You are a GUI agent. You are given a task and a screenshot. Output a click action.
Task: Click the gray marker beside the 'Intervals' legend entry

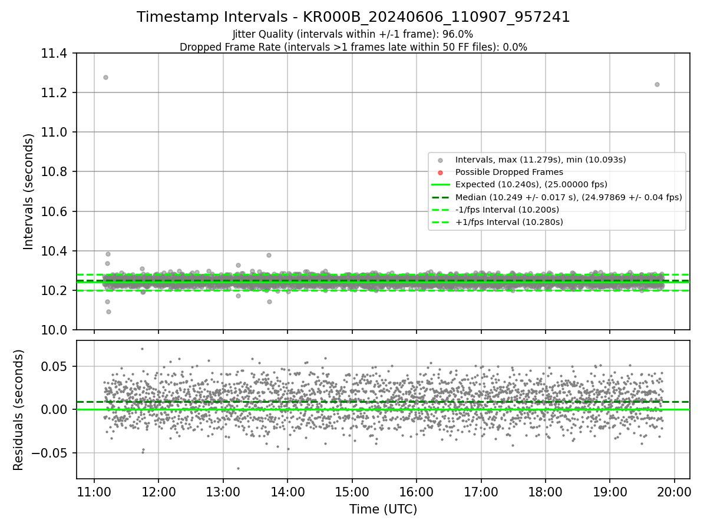pos(441,160)
